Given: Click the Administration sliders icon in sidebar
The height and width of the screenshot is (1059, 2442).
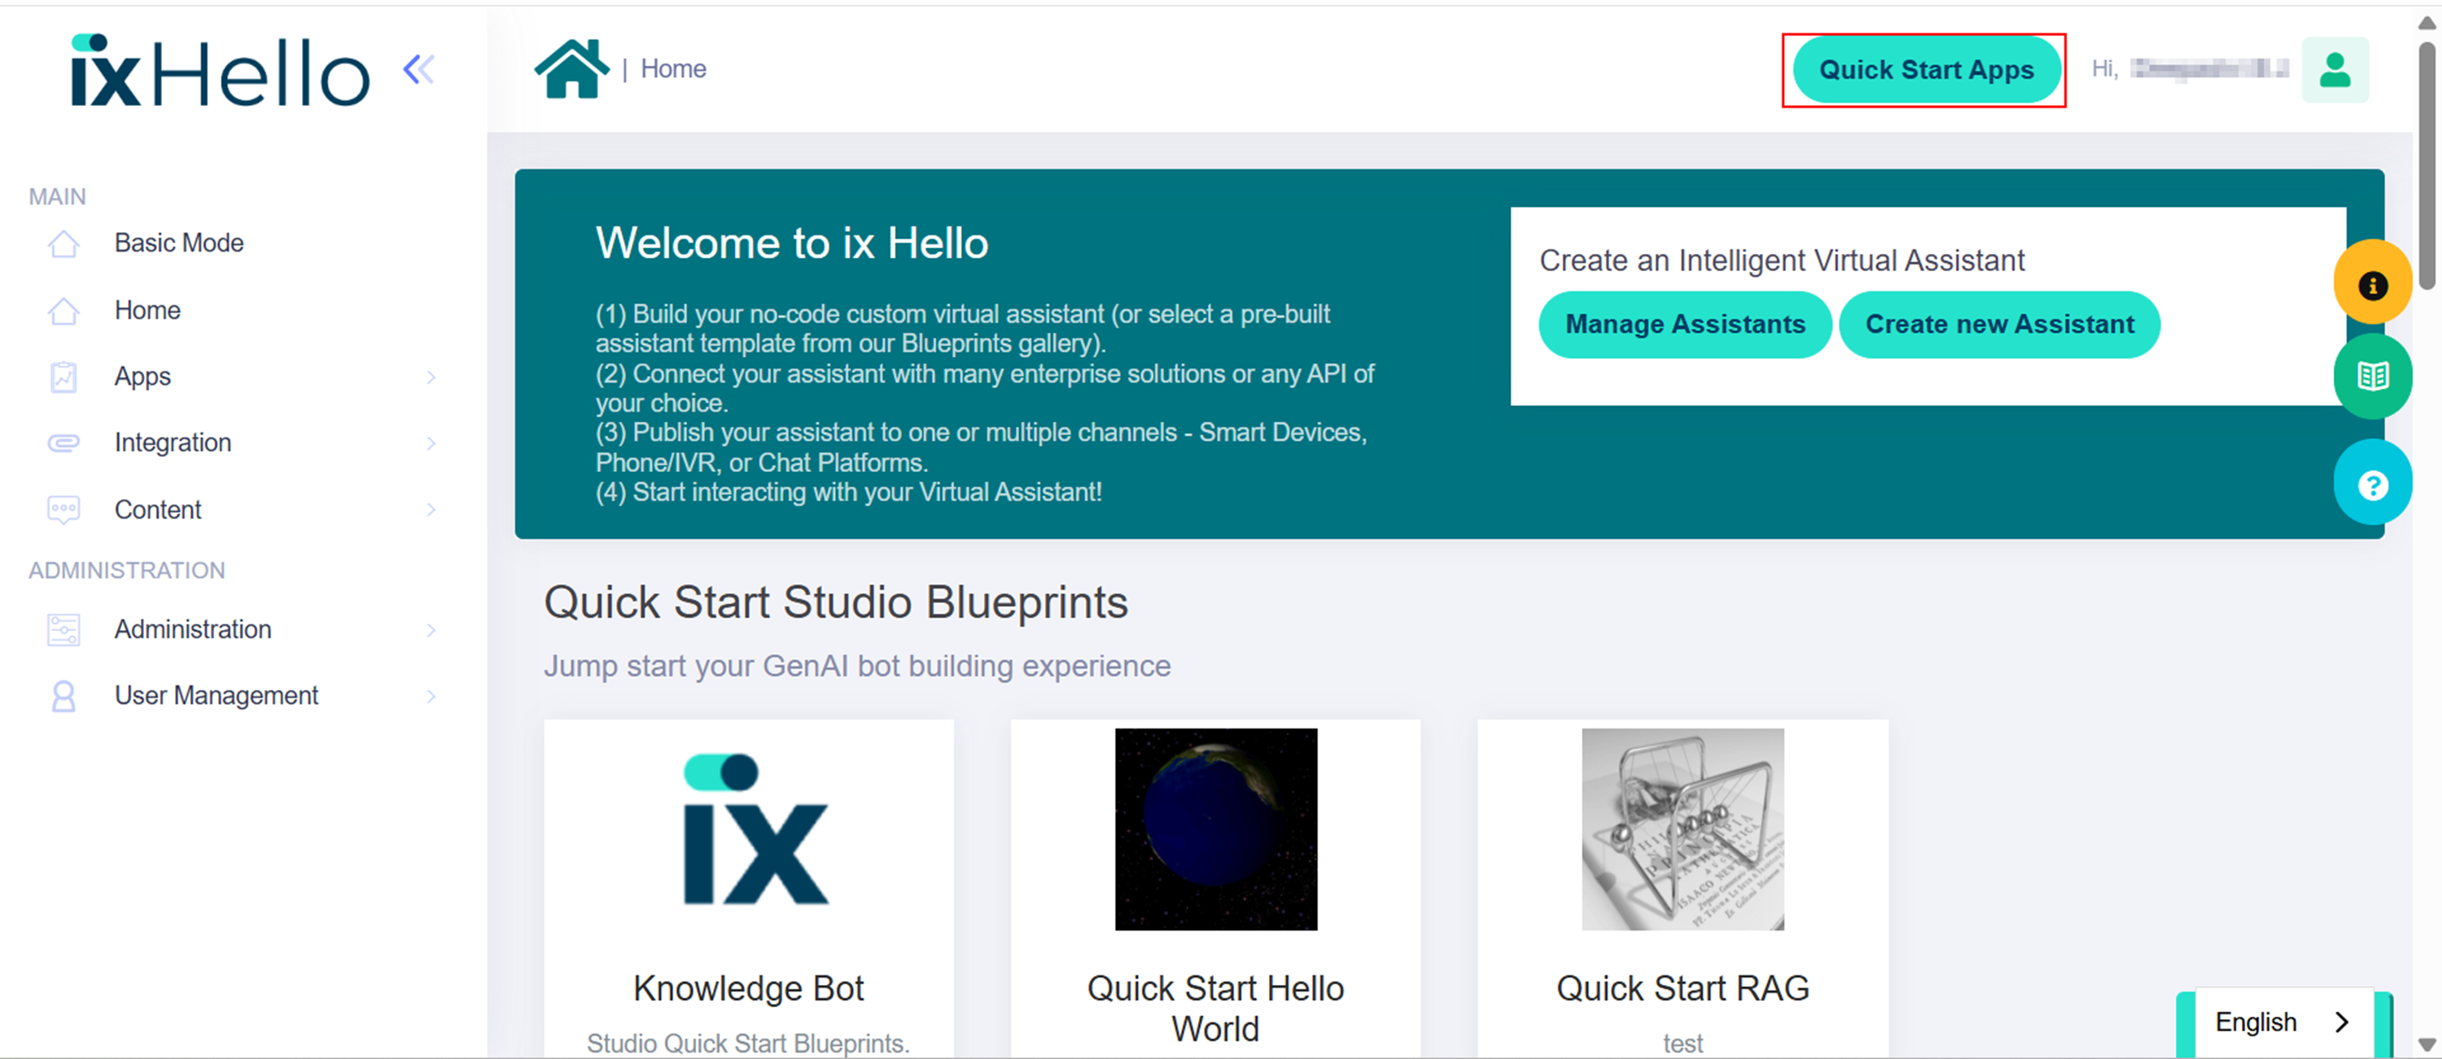Looking at the screenshot, I should click(63, 629).
